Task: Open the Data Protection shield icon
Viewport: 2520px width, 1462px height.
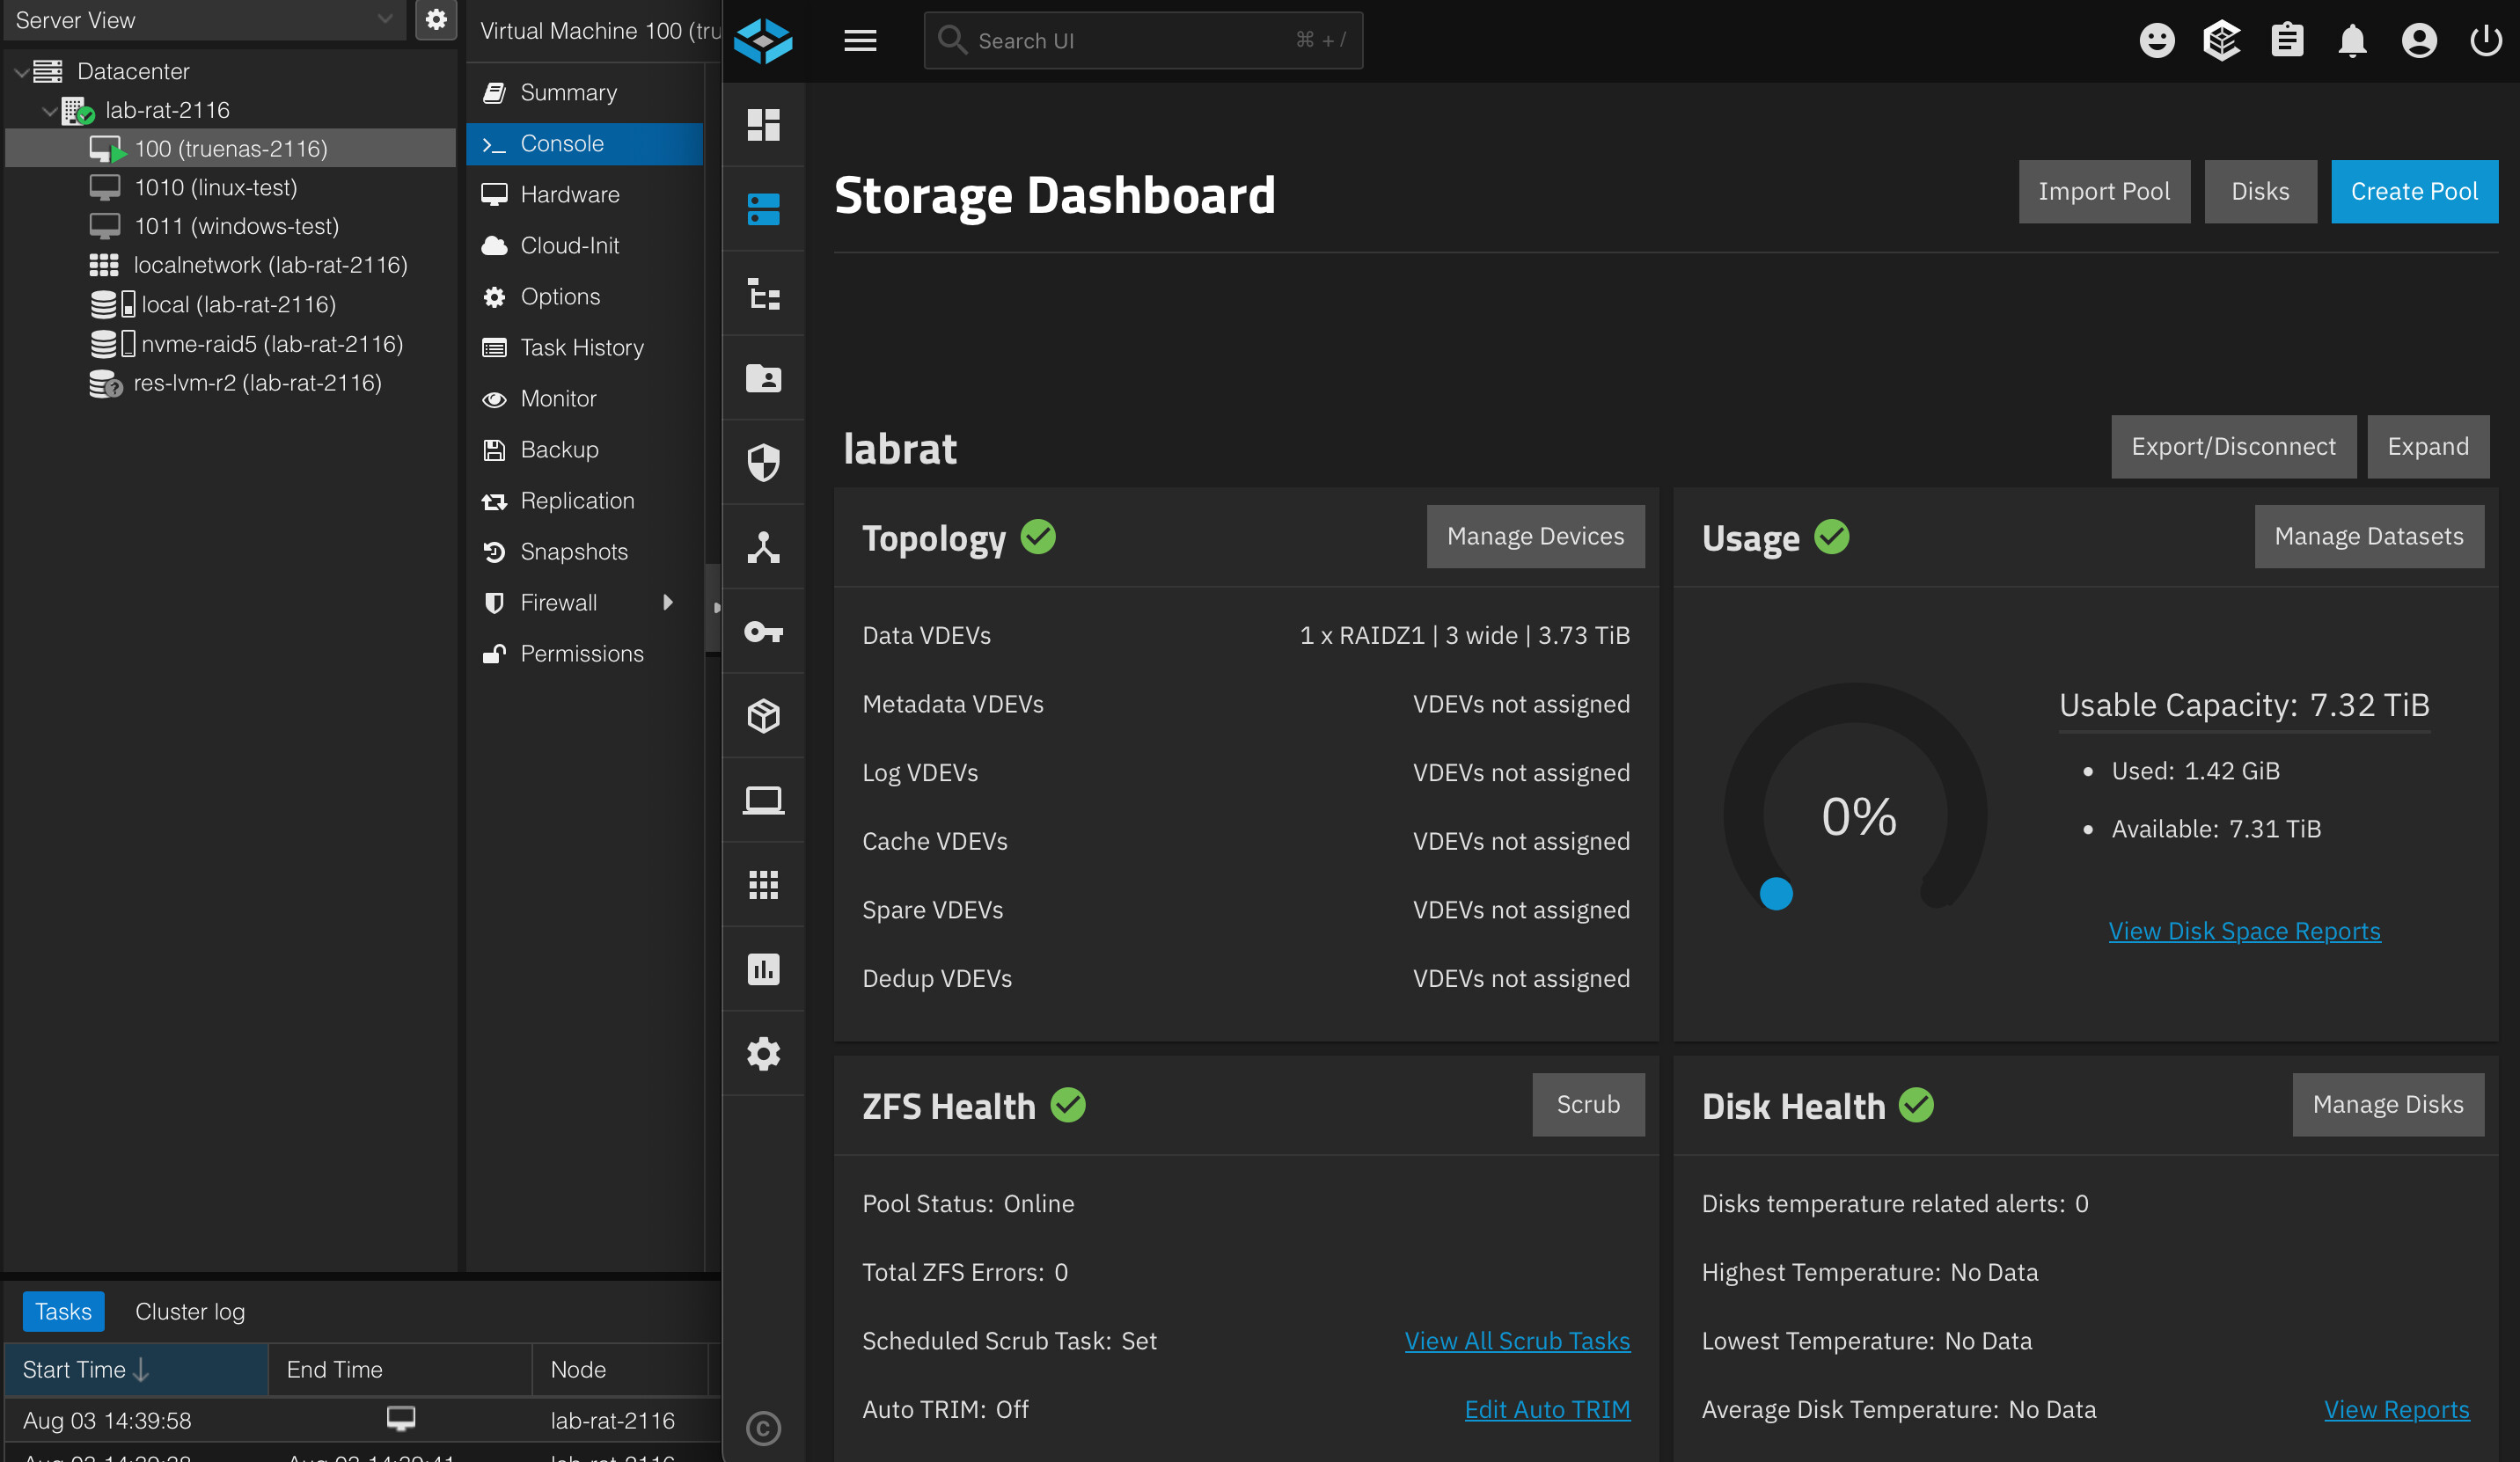Action: click(763, 462)
